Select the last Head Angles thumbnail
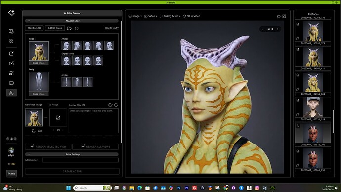The width and height of the screenshot is (341, 192). click(109, 46)
